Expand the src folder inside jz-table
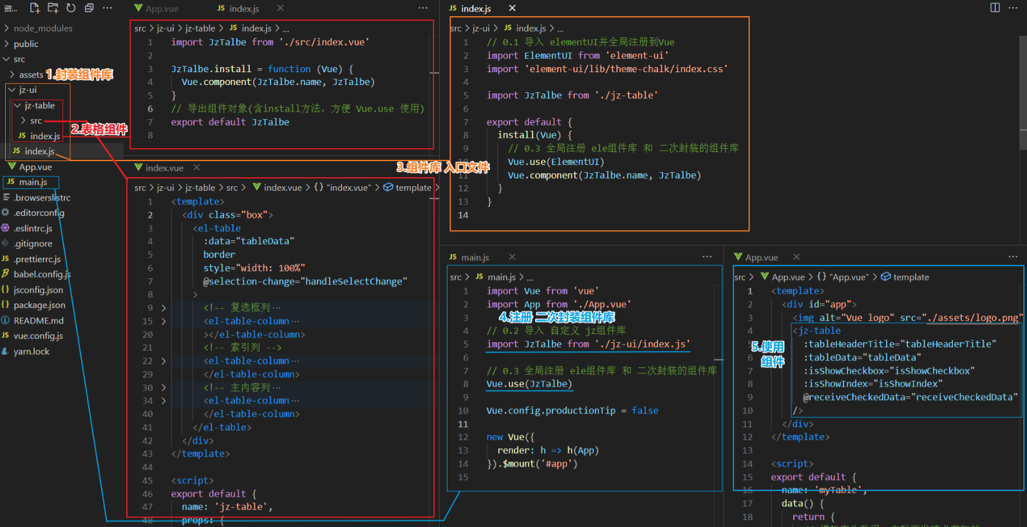 point(23,120)
